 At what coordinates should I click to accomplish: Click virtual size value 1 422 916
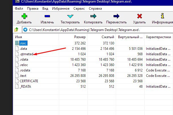pyautogui.click(x=136, y=65)
